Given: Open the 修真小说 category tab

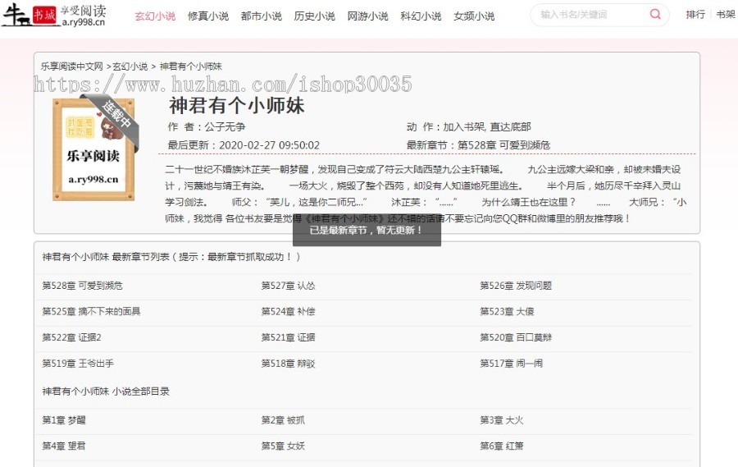Looking at the screenshot, I should 208,16.
